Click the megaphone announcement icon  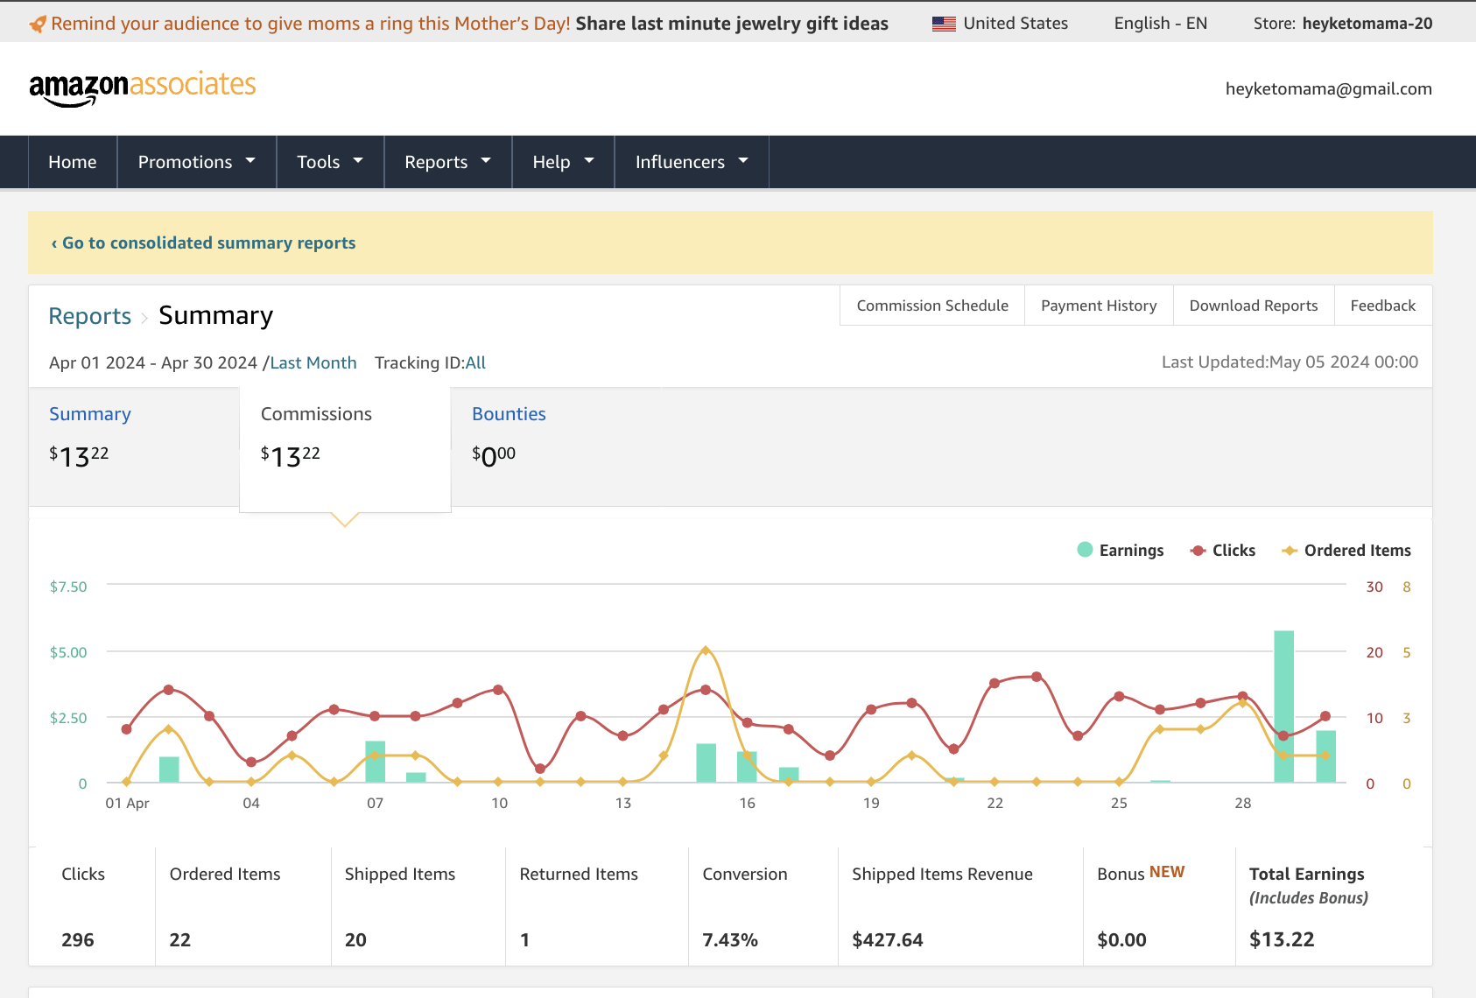(x=38, y=24)
